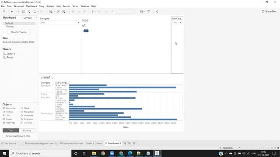The width and height of the screenshot is (280, 157).
Task: Click the Save icon in toolbar
Action: [23, 12]
